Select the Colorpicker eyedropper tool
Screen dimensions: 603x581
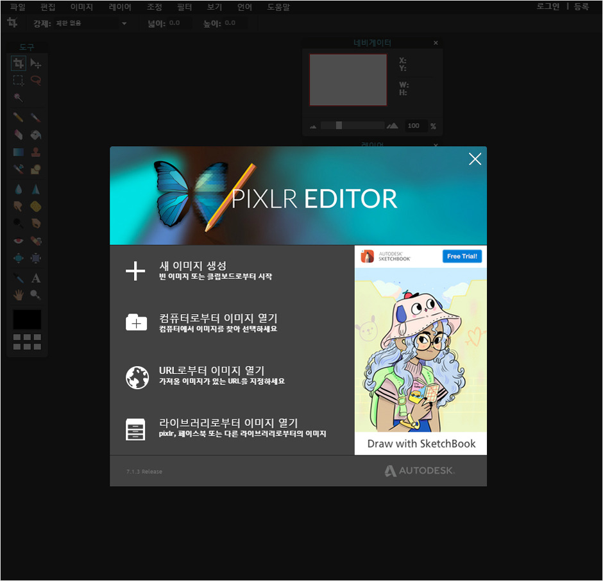pyautogui.click(x=19, y=278)
